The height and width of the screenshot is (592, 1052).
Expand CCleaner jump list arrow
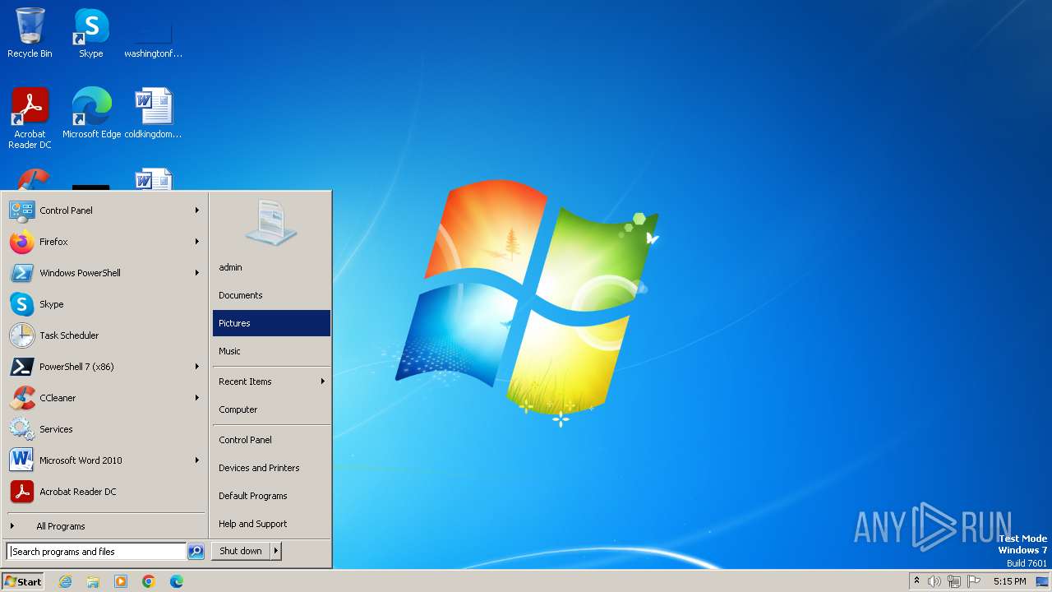click(x=197, y=398)
